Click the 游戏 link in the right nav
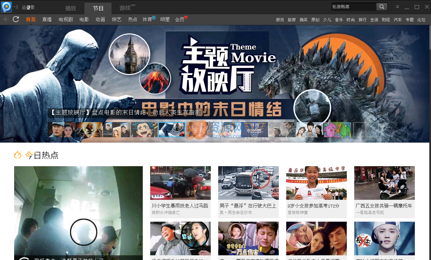The width and height of the screenshot is (431, 260). pos(280,20)
